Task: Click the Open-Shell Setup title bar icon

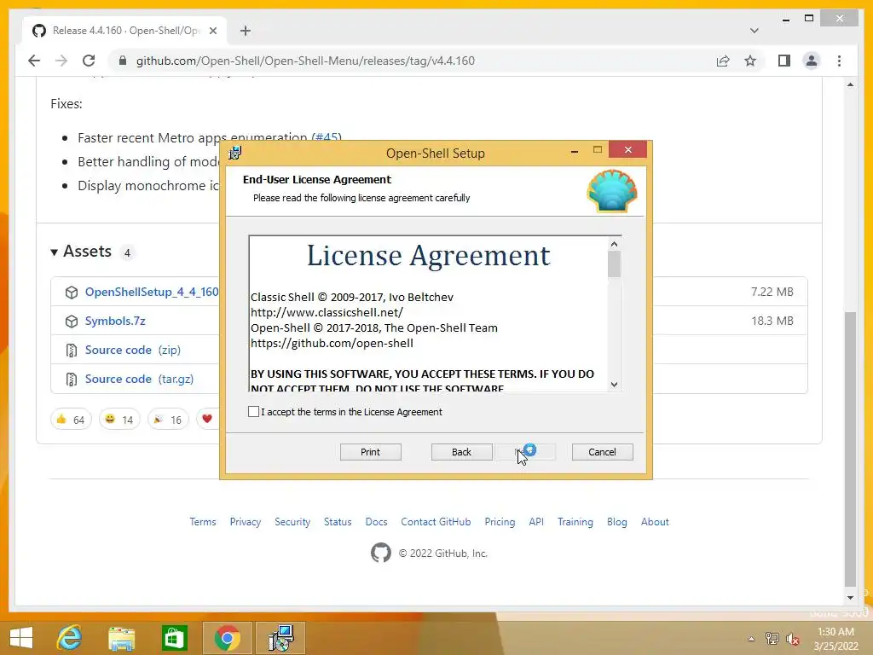Action: tap(235, 153)
